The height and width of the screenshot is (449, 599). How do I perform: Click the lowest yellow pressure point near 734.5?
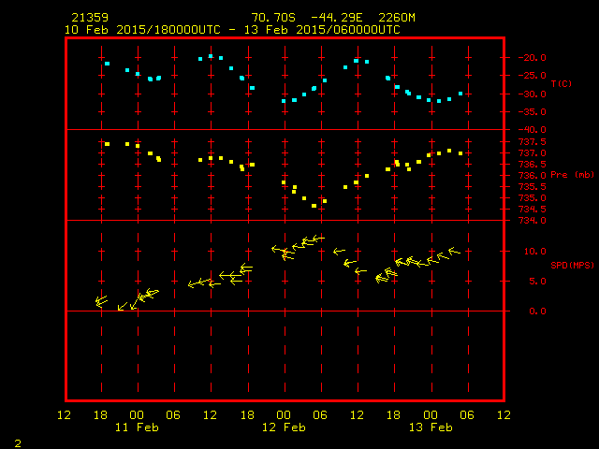click(314, 206)
